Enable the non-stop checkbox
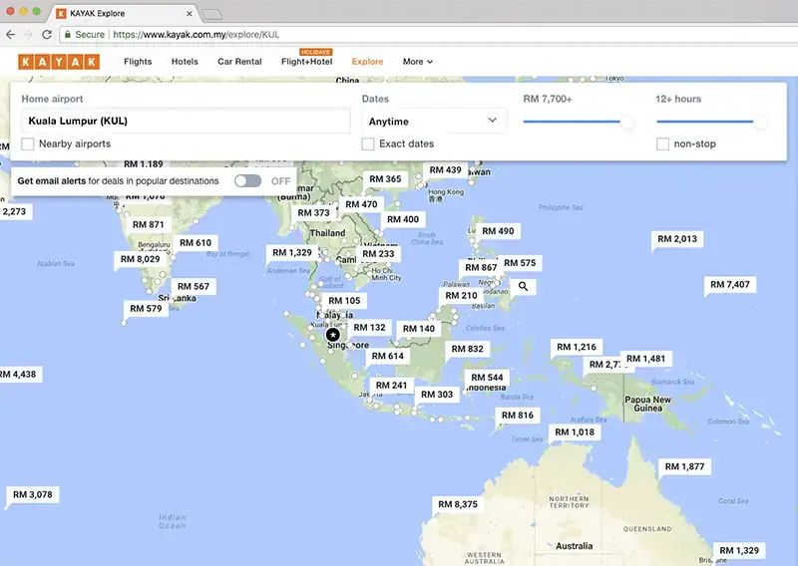The image size is (798, 566). tap(662, 143)
